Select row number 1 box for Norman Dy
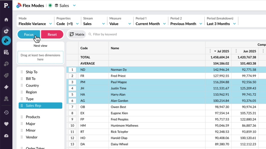The image size is (266, 149). 72,70
